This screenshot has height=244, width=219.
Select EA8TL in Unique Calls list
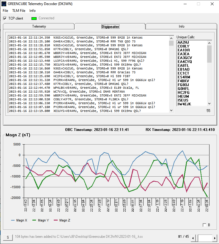point(183,66)
